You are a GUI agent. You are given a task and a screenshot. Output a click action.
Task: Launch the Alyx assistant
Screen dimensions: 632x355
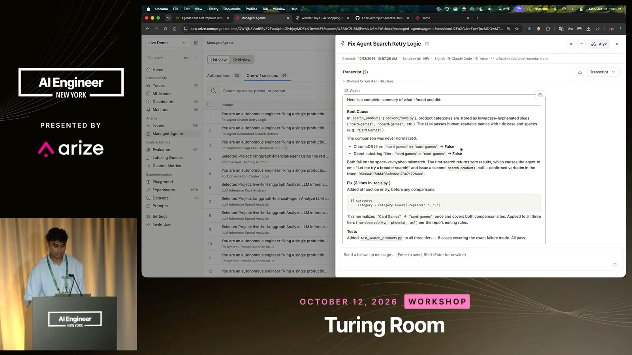tap(599, 44)
